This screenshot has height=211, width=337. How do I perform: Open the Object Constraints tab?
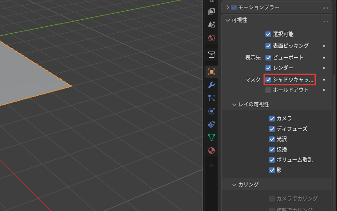tap(212, 124)
